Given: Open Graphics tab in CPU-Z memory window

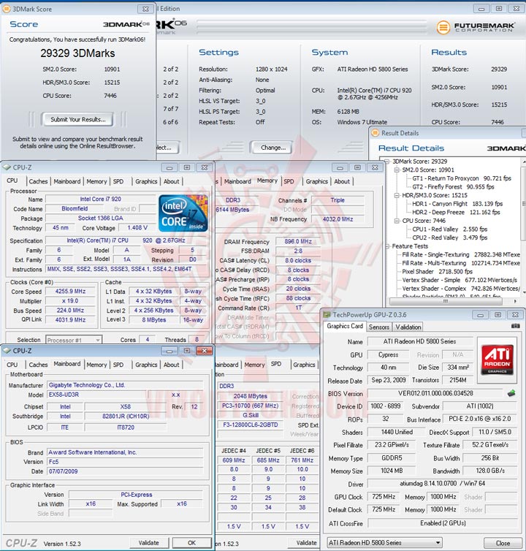Looking at the screenshot, I should pos(316,181).
